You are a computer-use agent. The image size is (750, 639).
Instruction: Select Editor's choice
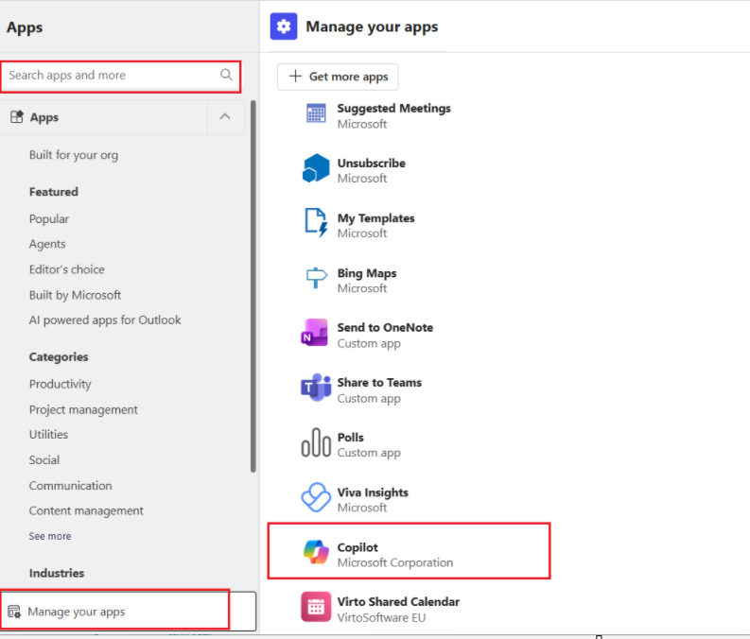pos(66,269)
